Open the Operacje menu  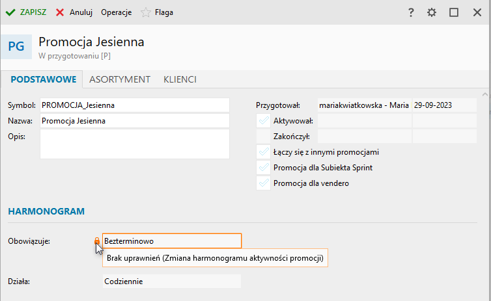tap(116, 12)
